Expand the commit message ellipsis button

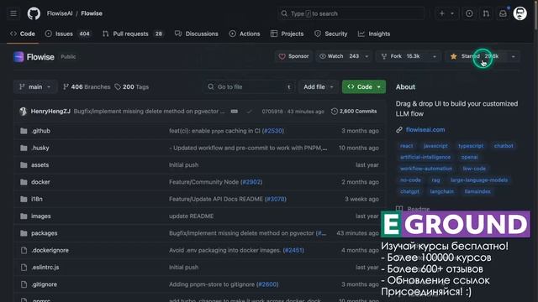235,112
